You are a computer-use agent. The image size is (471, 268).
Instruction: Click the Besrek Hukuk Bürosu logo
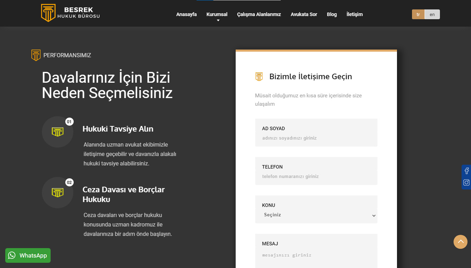pos(71,13)
